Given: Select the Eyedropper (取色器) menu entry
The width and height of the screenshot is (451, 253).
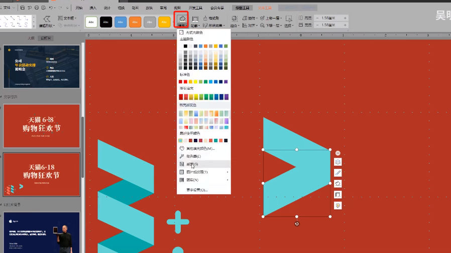Looking at the screenshot, I should 203,156.
